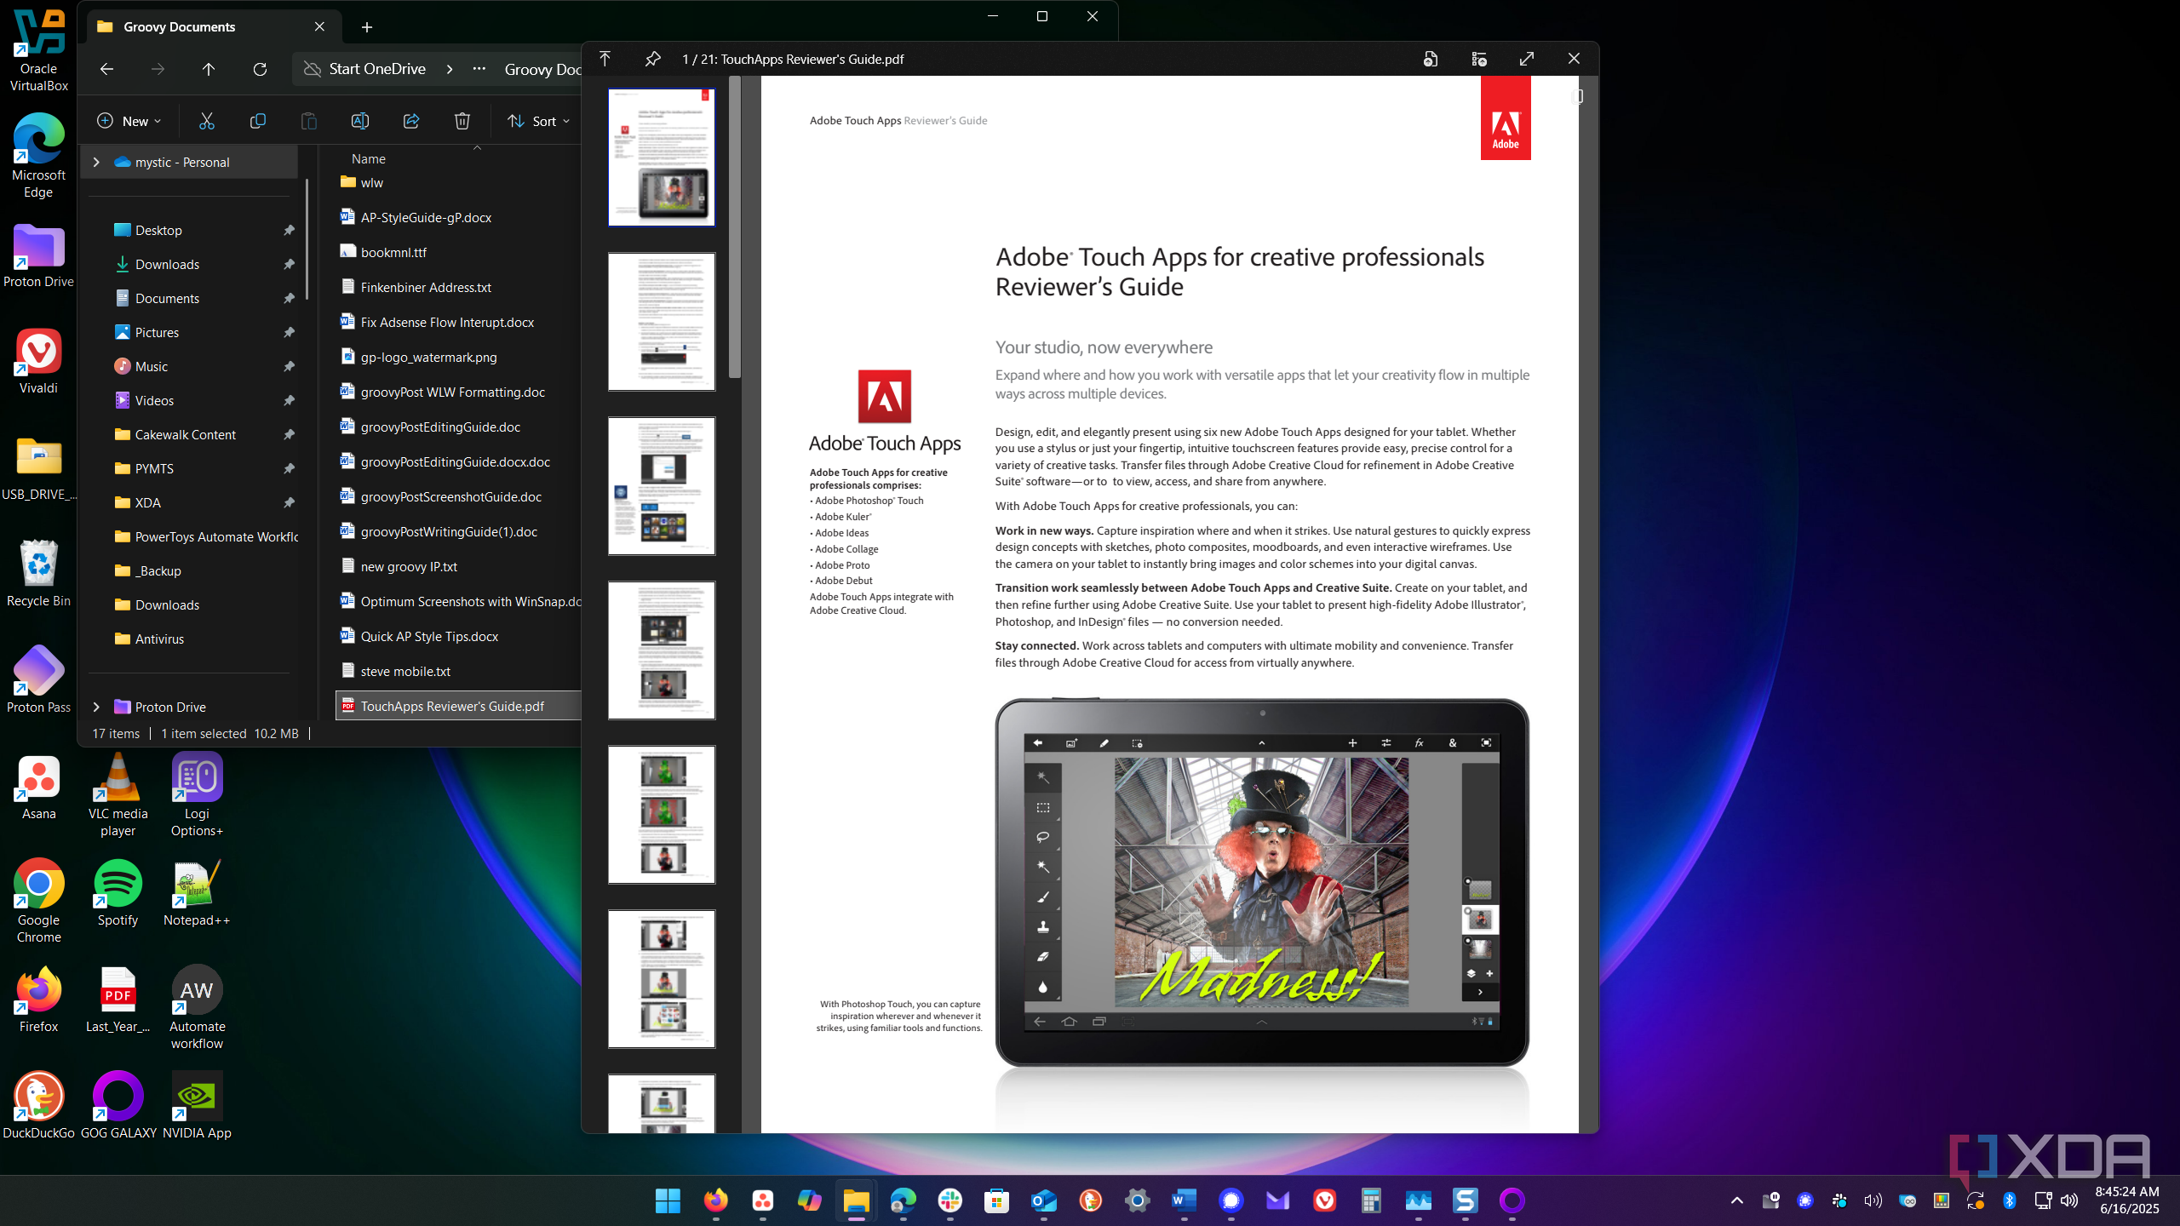This screenshot has height=1226, width=2180.
Task: Delete the selected file with the trash icon
Action: click(462, 121)
